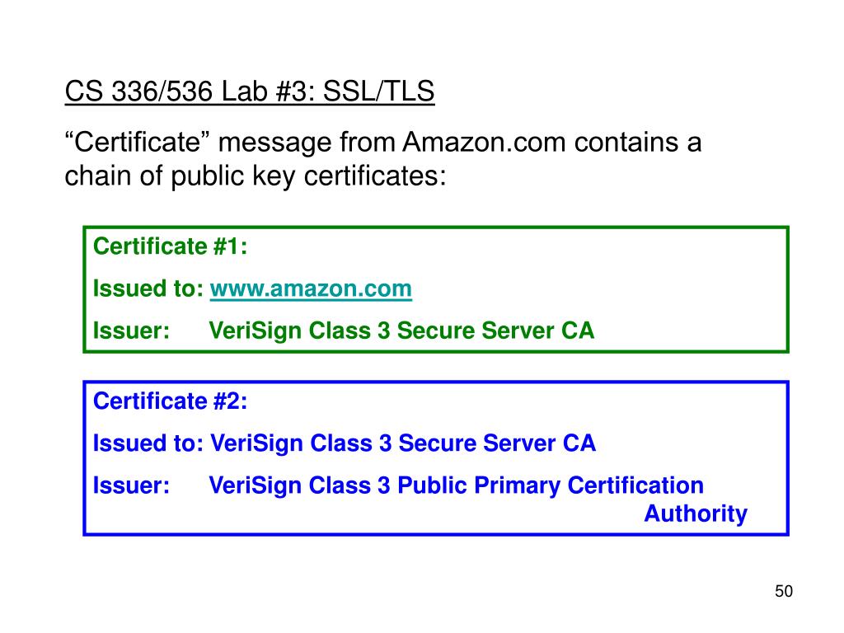Click the green Issuer label
The width and height of the screenshot is (844, 633).
[131, 331]
